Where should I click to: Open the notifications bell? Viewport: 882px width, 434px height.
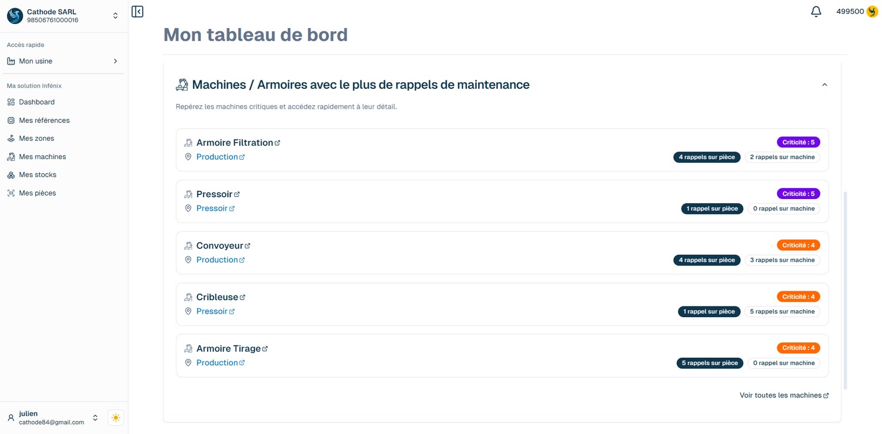pos(816,11)
